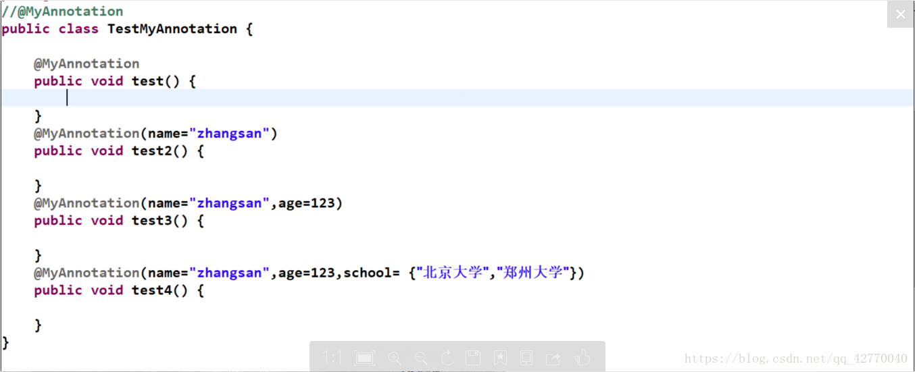Click the fit-to-screen icon

point(365,358)
